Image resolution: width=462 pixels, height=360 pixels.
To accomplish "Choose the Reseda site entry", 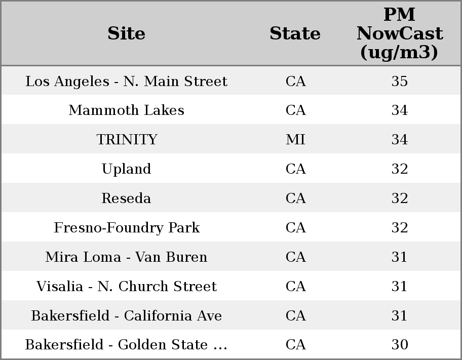I will click(127, 198).
